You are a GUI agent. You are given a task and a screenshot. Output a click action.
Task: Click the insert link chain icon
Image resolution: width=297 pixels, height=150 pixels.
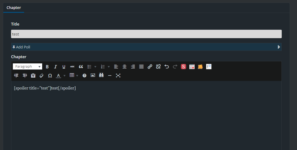tap(150, 67)
